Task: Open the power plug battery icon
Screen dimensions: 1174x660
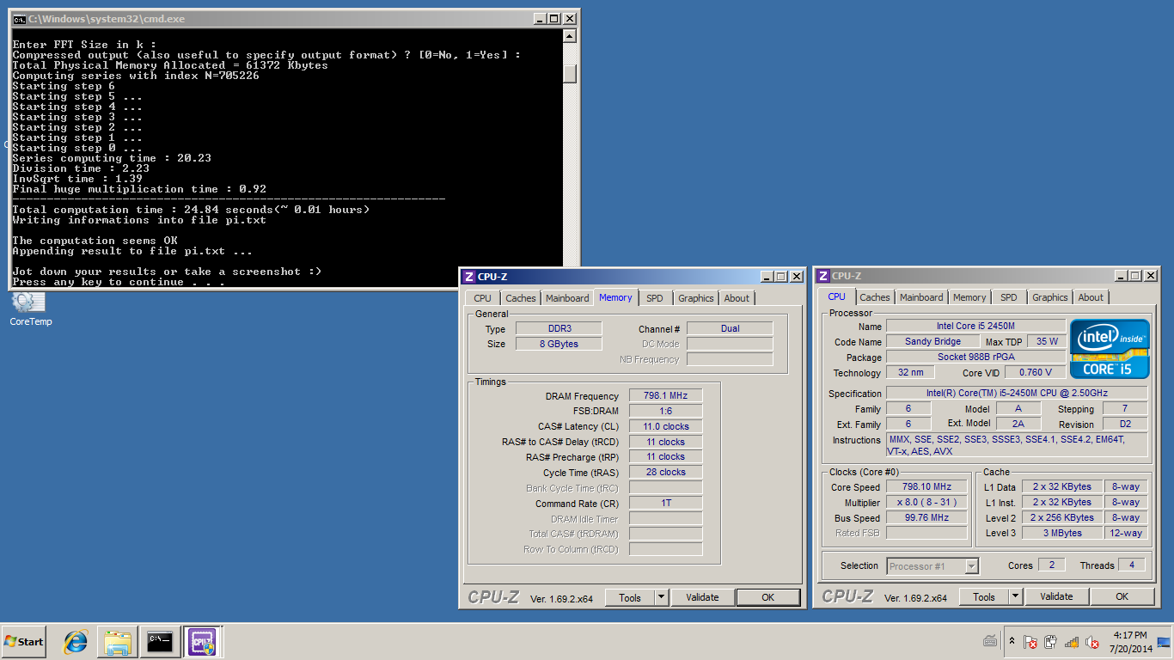Action: pyautogui.click(x=1050, y=642)
